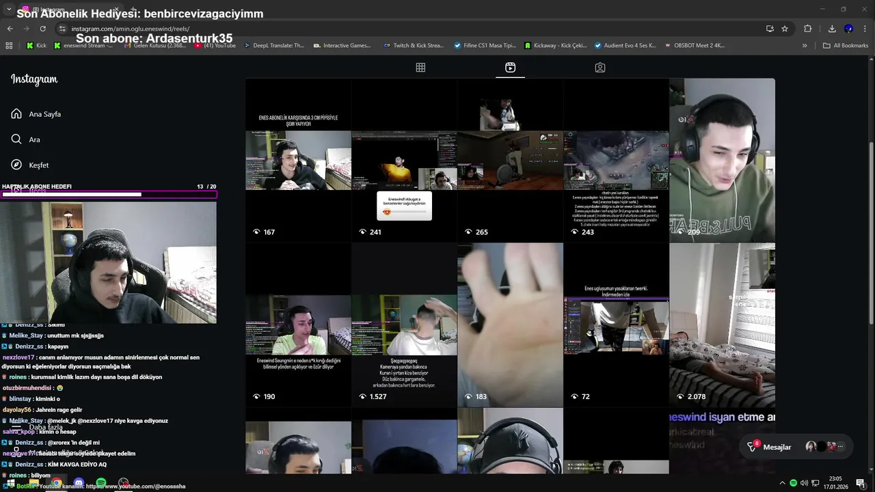The image size is (875, 492).
Task: Open the reel with 265 views
Action: click(x=510, y=160)
